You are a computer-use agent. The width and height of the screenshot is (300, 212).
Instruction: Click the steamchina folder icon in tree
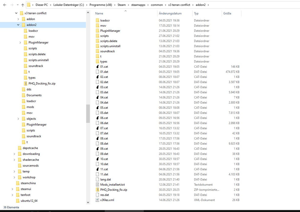(x=18, y=183)
